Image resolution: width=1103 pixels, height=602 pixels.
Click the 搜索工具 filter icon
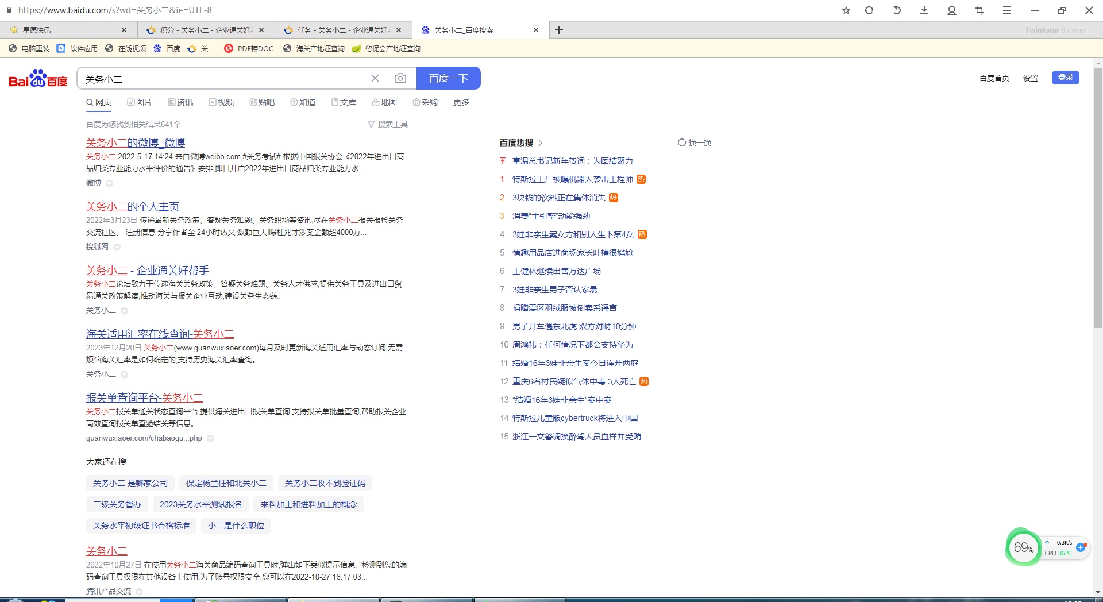coord(371,124)
